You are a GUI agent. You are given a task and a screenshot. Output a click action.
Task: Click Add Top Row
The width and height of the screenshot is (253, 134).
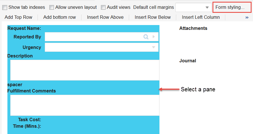point(19,17)
